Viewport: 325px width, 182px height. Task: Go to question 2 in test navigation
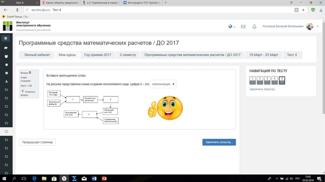point(260,80)
